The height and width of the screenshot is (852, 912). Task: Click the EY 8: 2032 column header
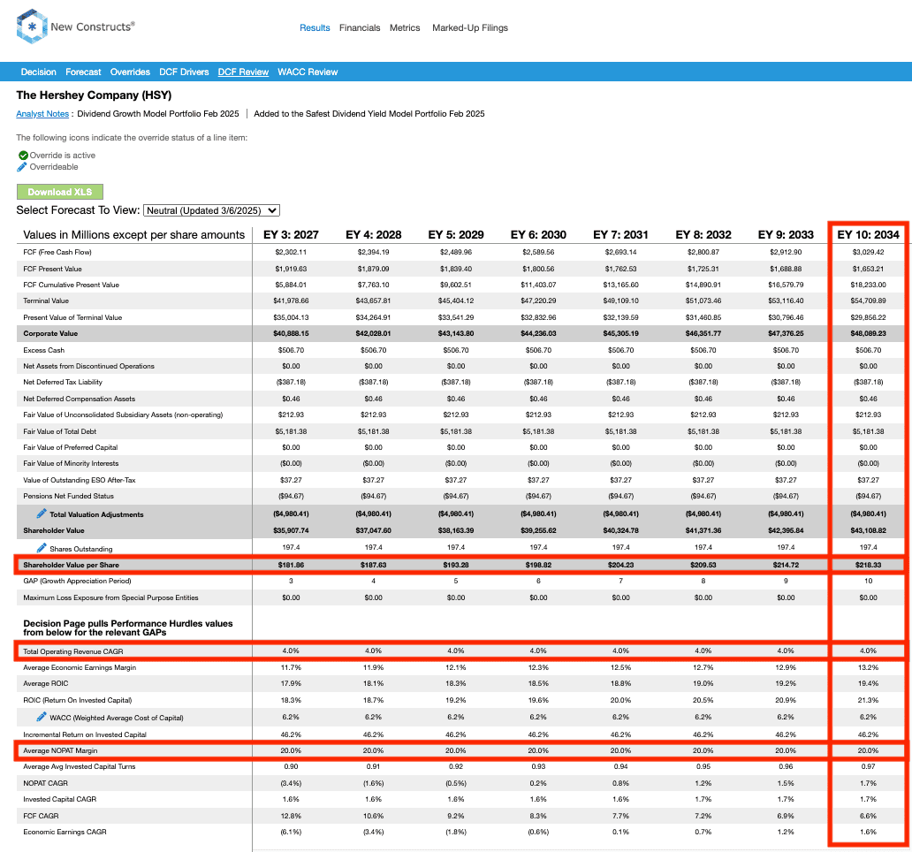point(703,235)
